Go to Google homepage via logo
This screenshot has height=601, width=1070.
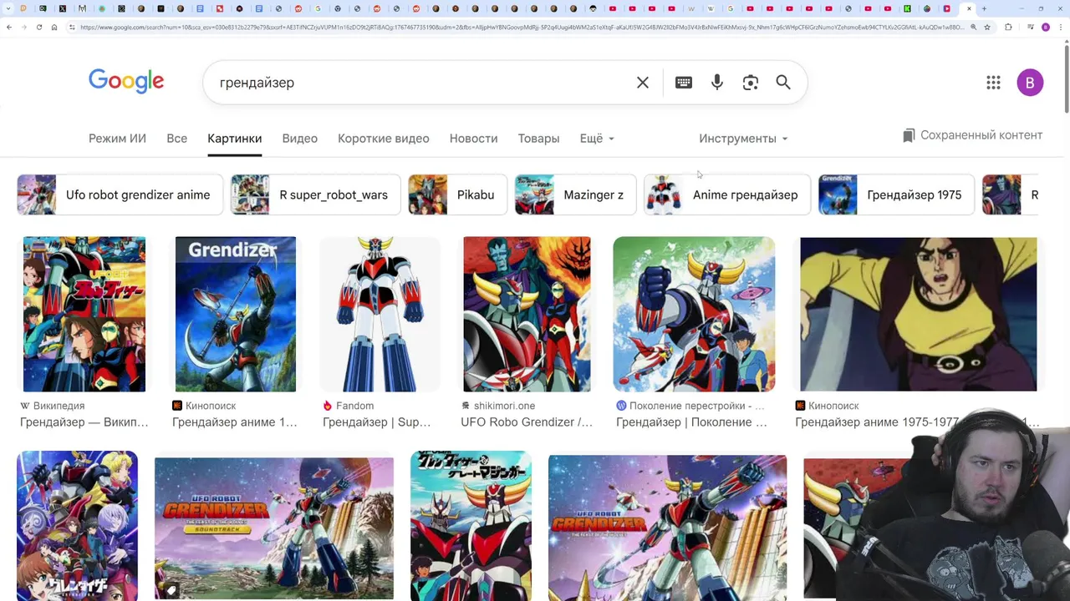point(126,82)
